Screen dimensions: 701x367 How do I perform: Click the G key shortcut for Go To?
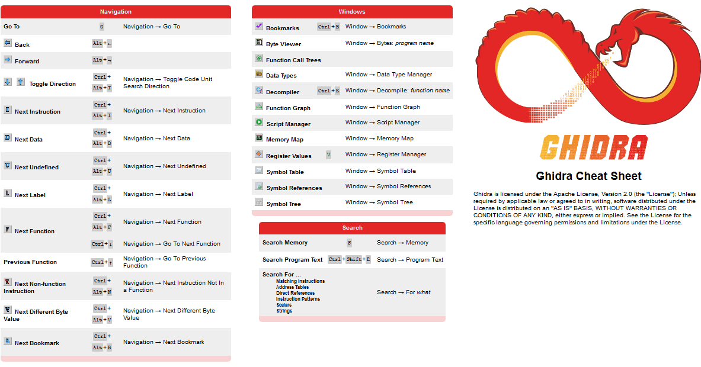[x=102, y=27]
